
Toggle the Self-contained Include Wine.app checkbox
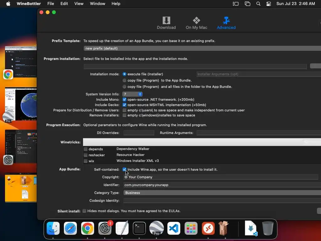coord(124,169)
